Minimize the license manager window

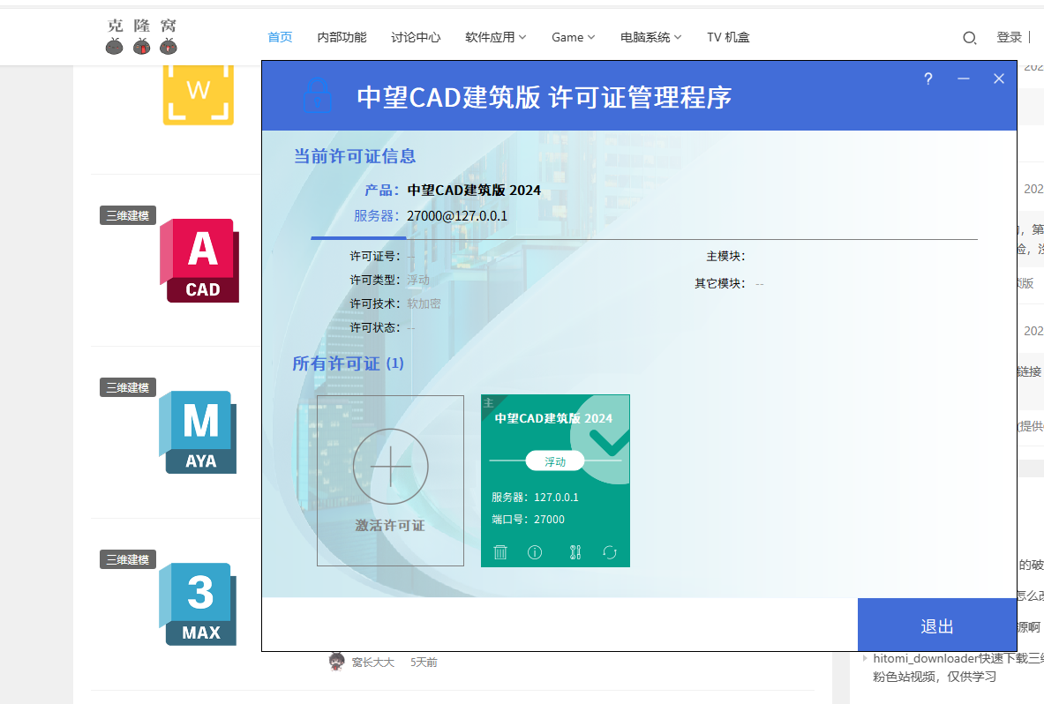point(964,79)
